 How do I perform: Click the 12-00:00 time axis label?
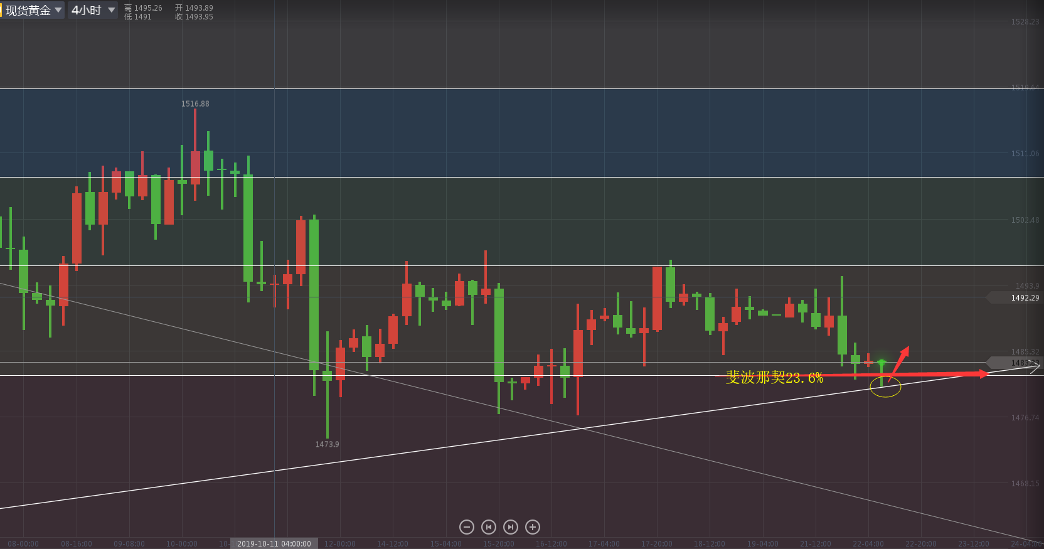click(339, 544)
